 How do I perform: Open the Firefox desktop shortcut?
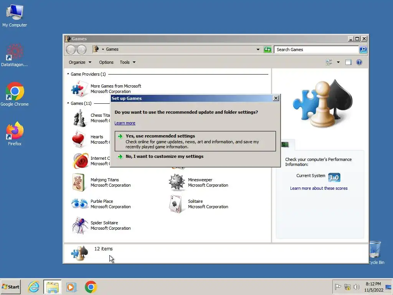tap(15, 134)
